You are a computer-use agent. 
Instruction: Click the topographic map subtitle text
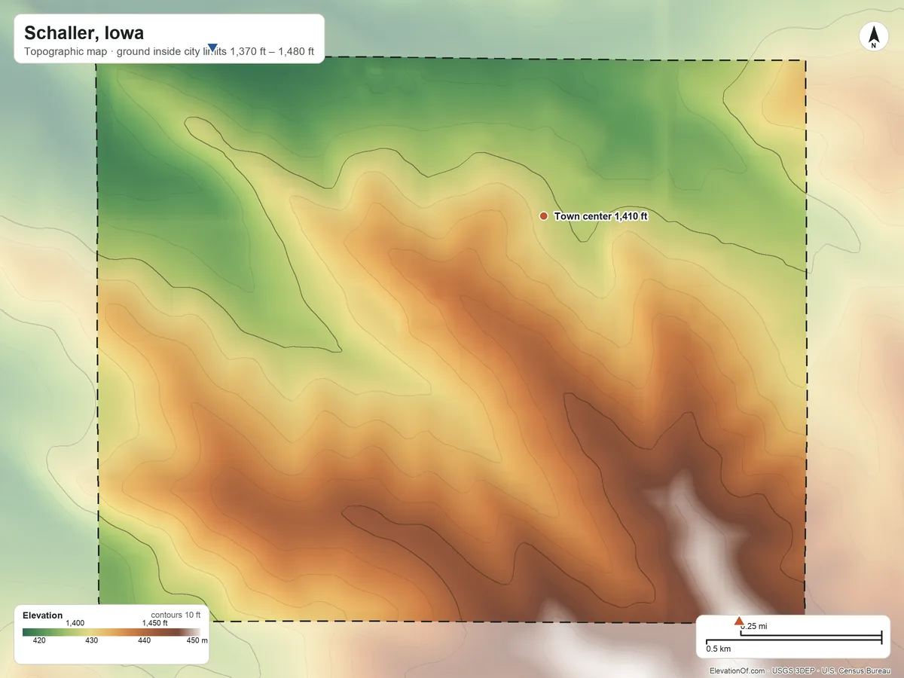(x=169, y=53)
